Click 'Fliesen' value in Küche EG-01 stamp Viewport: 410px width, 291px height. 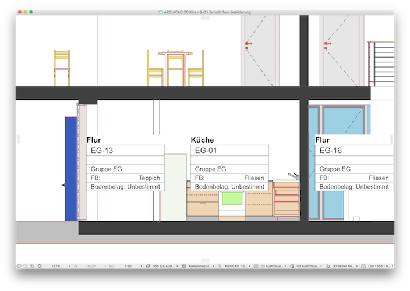(x=254, y=178)
